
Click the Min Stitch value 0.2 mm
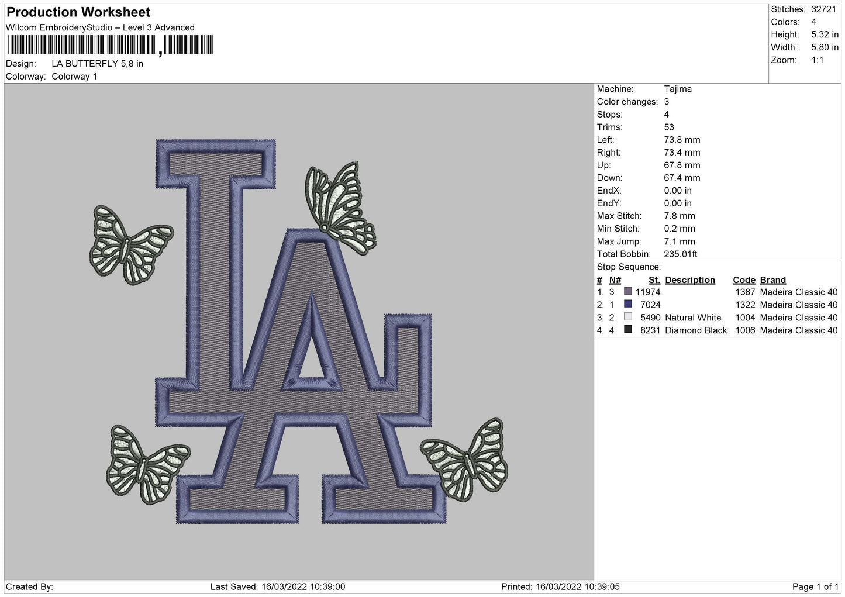coord(680,229)
